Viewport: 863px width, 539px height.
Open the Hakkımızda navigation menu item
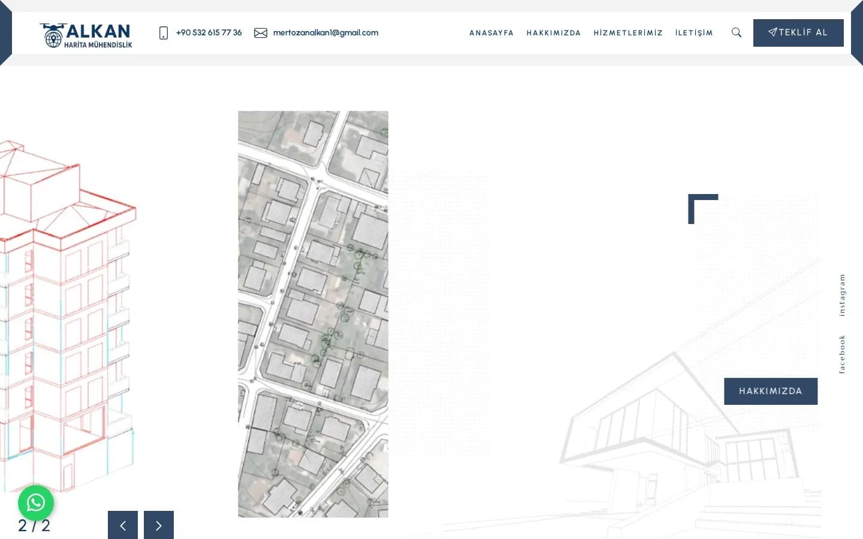click(x=554, y=33)
